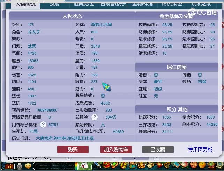Click the character name 奇妙小元宵
The height and width of the screenshot is (171, 224).
(x=102, y=25)
